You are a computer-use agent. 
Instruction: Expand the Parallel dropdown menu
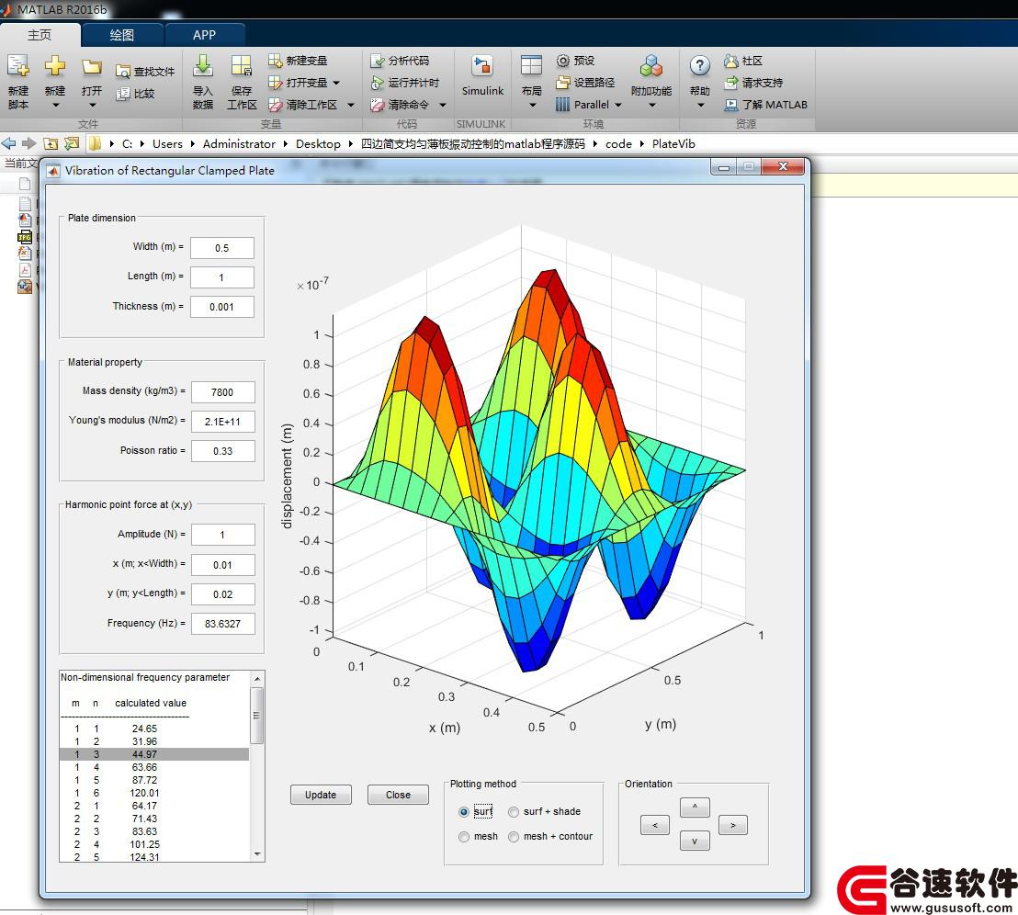click(x=618, y=105)
